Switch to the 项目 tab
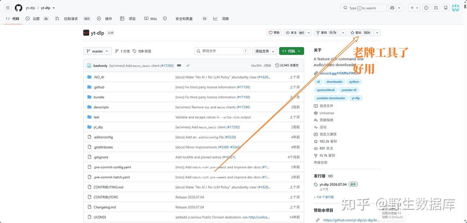The image size is (467, 223). tap(128, 19)
